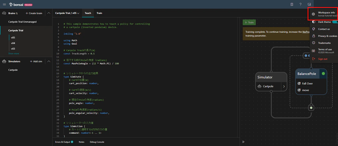Click the Trademarks info icon
338x146 pixels.
point(313,43)
